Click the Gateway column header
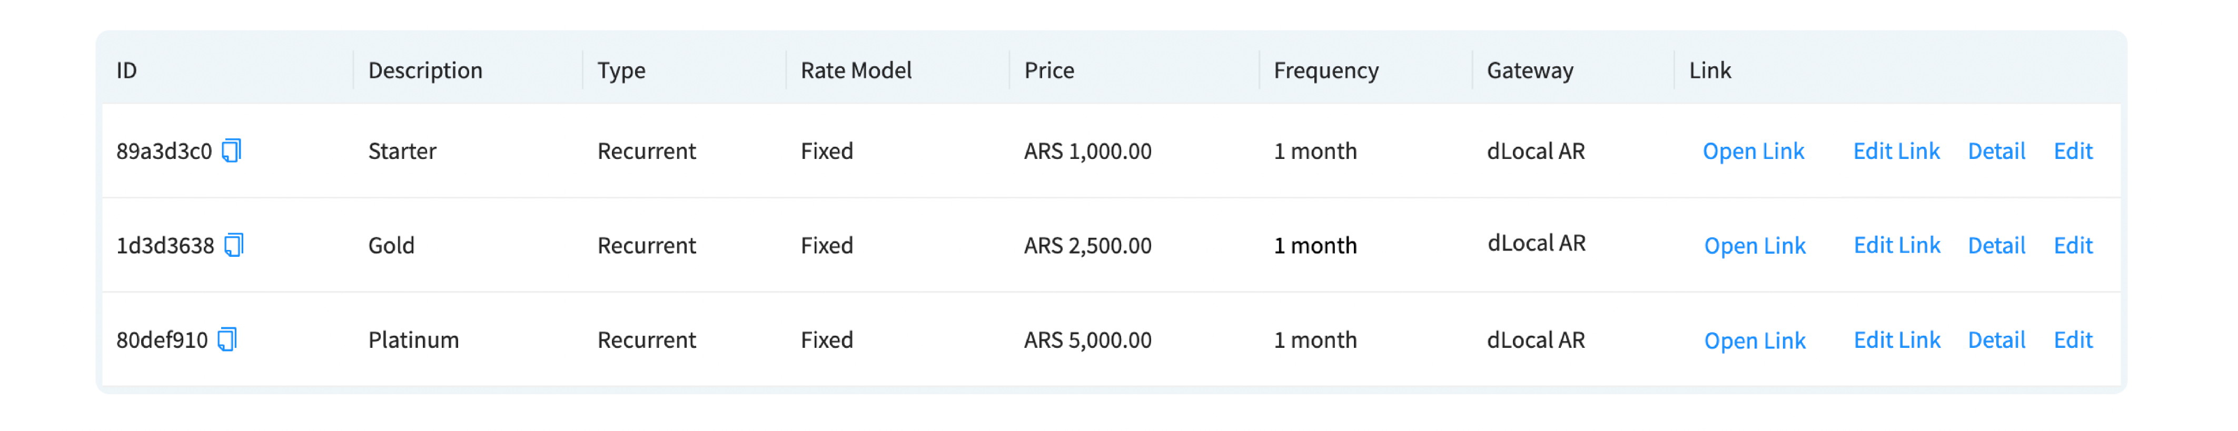Screen dimensions: 2238x431 coord(1529,71)
